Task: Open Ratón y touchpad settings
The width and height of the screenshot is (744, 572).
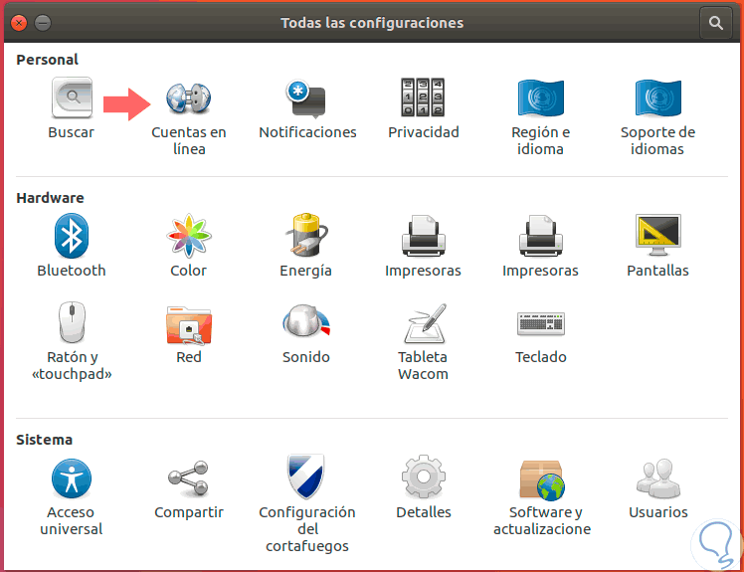Action: click(71, 324)
